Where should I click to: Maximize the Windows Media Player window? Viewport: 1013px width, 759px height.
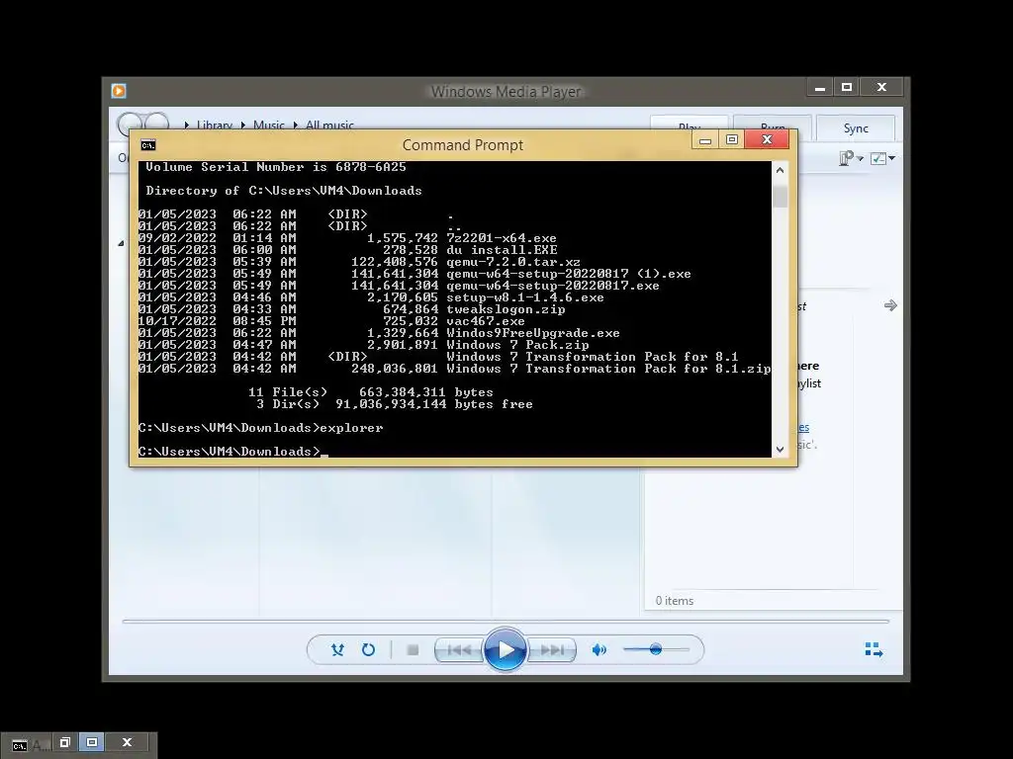pos(847,87)
